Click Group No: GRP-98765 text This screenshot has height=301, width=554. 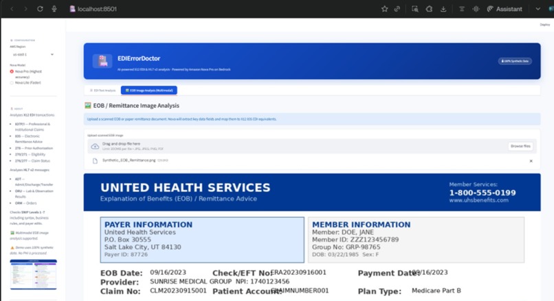click(346, 247)
